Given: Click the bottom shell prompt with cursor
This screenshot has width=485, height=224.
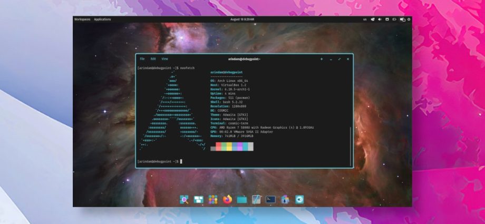Looking at the screenshot, I should 160,161.
